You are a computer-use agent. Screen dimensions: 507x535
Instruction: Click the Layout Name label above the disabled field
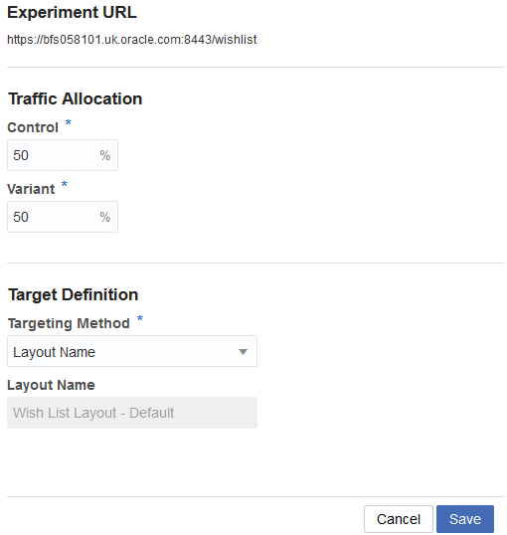51,385
